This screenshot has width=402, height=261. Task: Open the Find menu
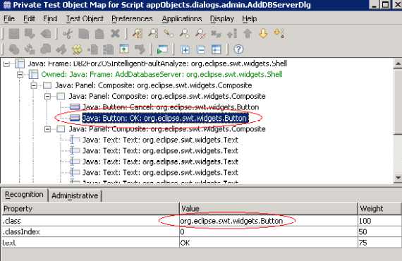tap(50, 19)
